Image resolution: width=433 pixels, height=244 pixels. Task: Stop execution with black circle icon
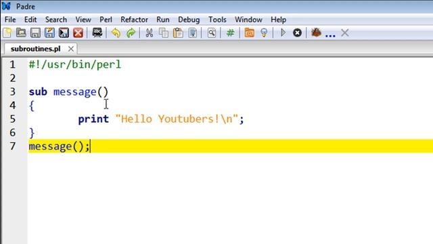(x=297, y=33)
